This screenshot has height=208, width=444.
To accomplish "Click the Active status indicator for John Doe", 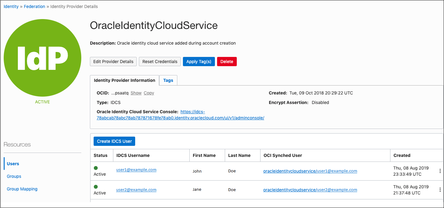I will point(96,168).
